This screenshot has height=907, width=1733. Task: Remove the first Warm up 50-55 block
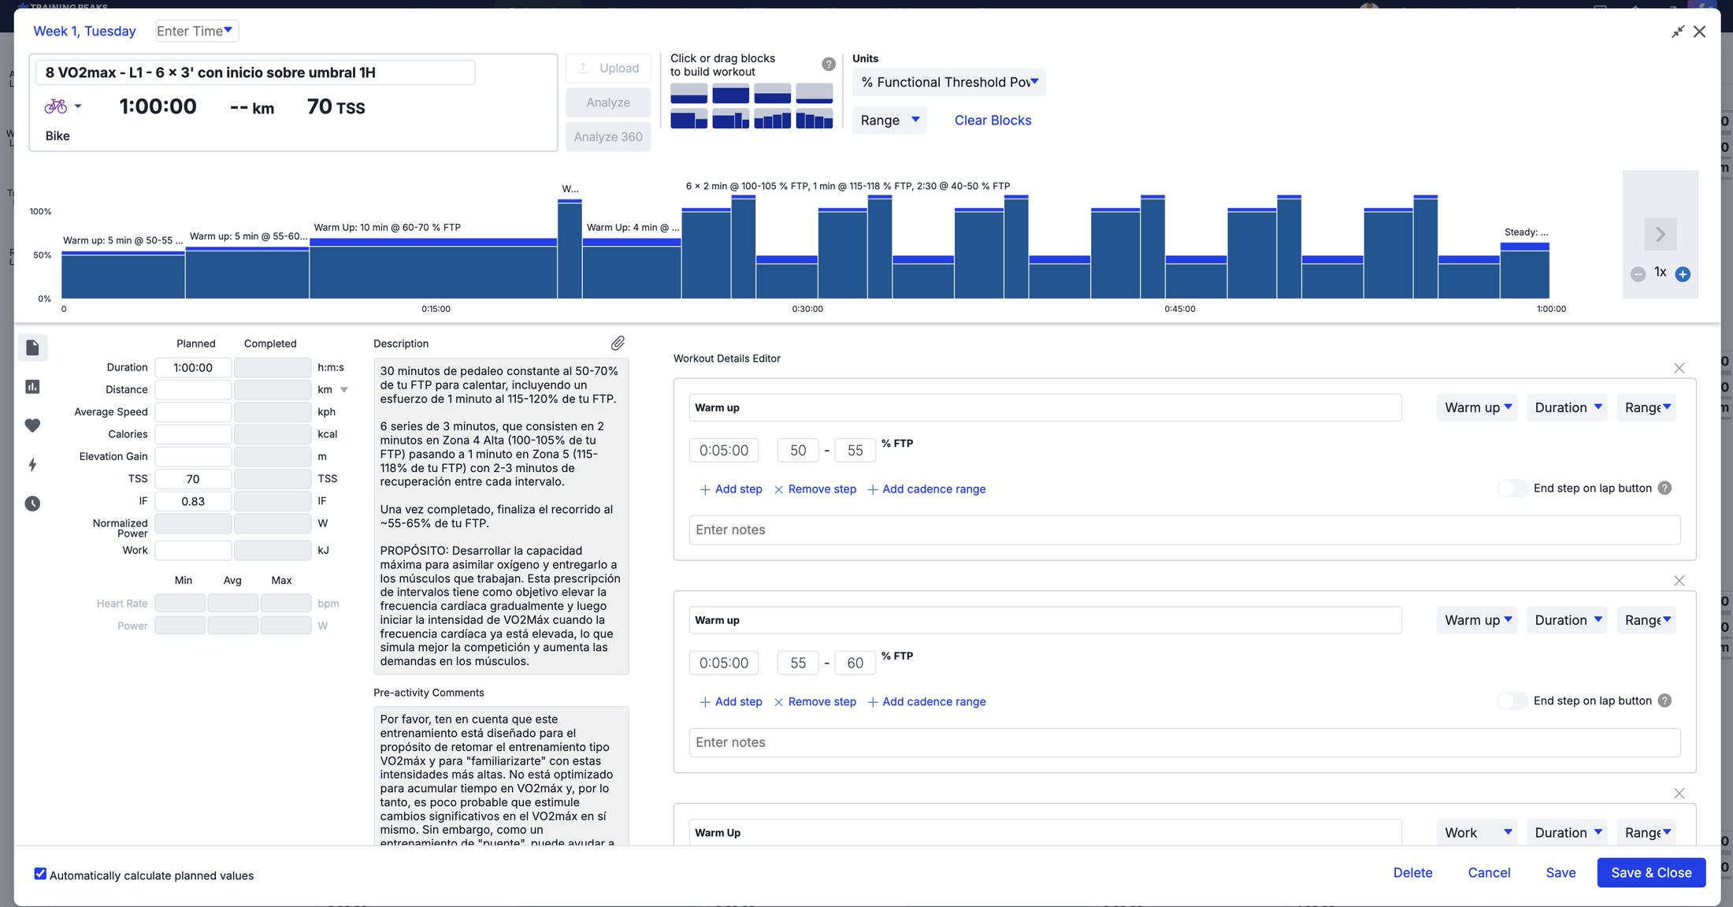pyautogui.click(x=1679, y=368)
